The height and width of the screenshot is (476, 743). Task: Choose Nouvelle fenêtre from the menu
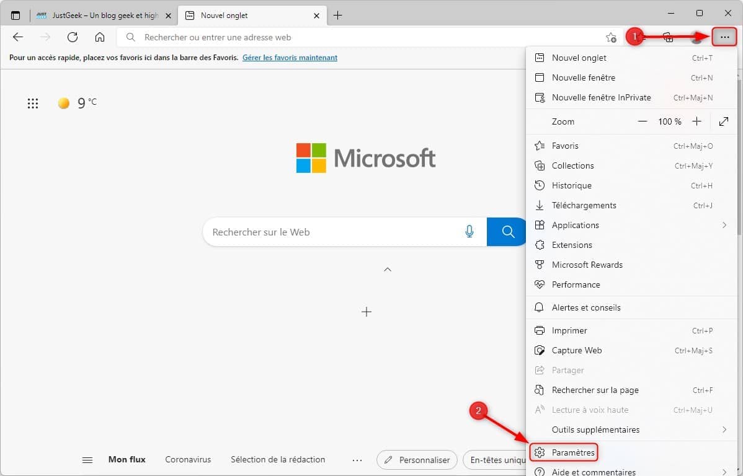point(631,77)
